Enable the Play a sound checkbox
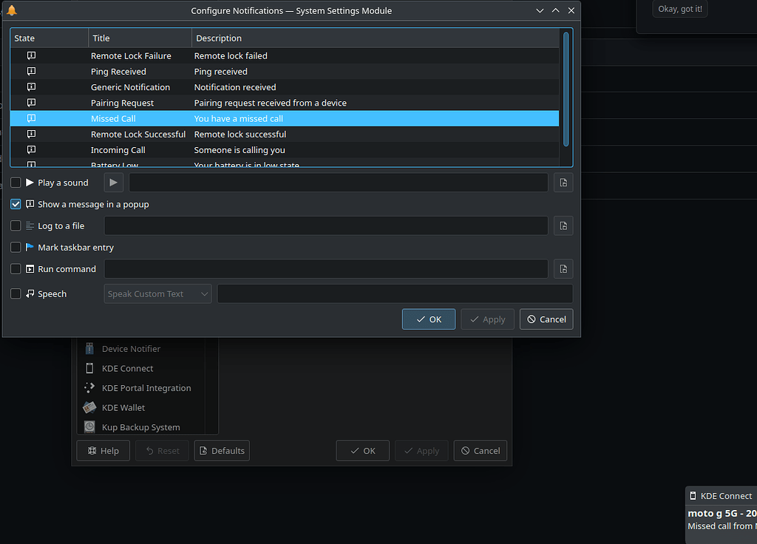 pos(16,183)
